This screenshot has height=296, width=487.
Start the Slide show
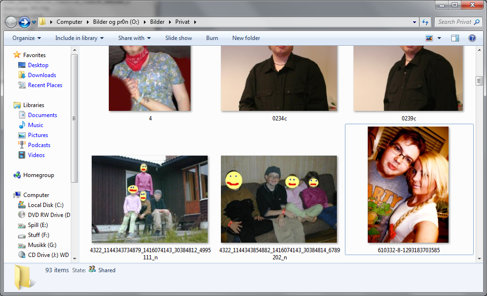179,38
